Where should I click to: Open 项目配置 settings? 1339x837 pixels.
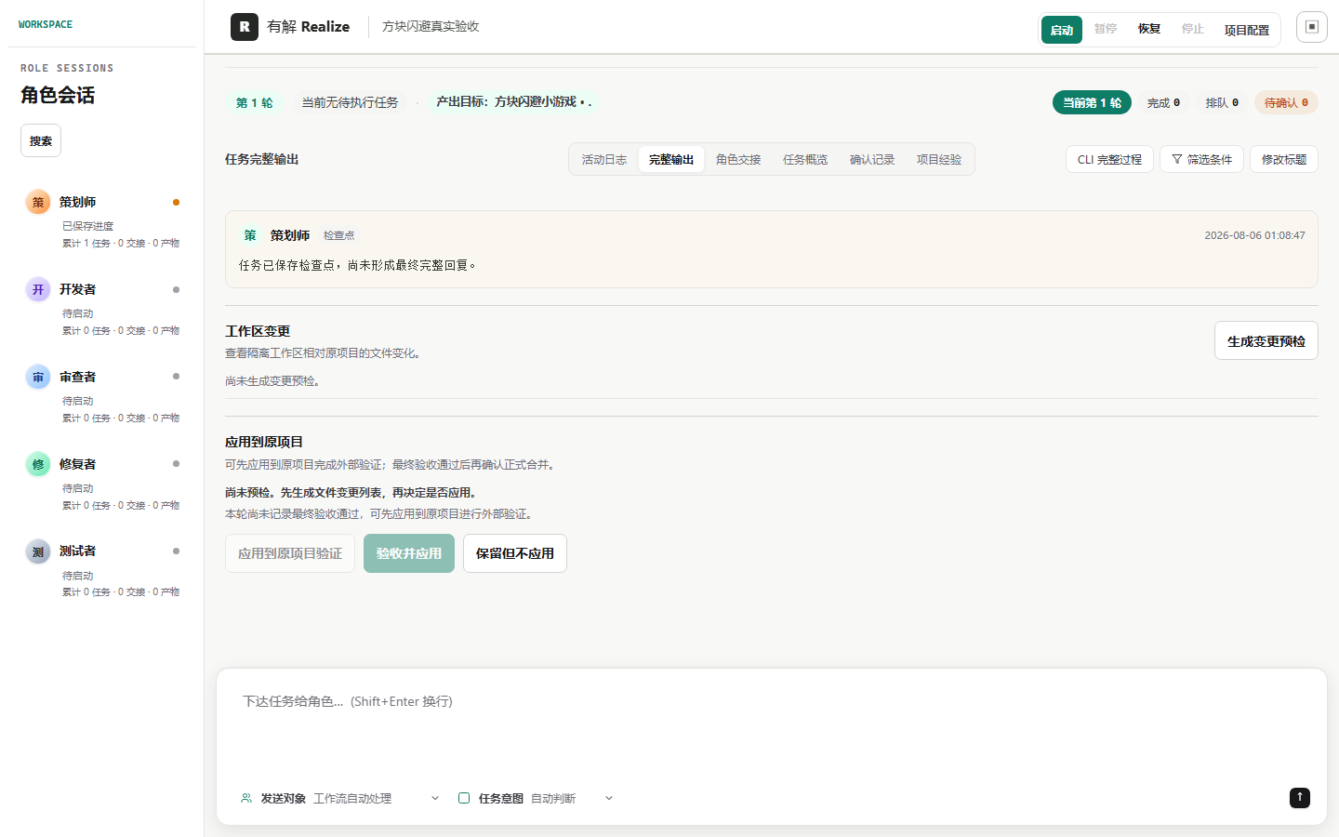[1247, 30]
